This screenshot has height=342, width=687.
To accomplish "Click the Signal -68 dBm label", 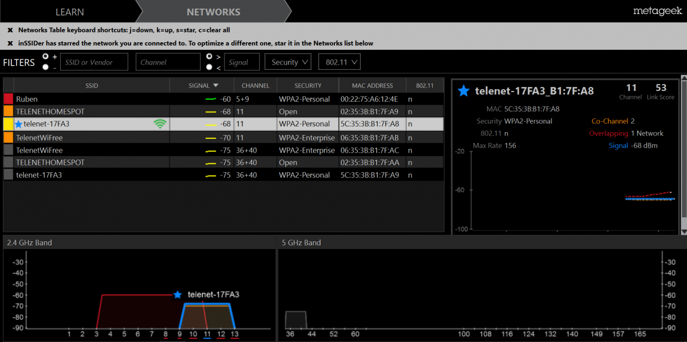I will pos(633,146).
